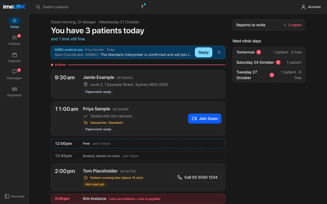
Task: Click the imeLINK logo
Action: (x=14, y=7)
